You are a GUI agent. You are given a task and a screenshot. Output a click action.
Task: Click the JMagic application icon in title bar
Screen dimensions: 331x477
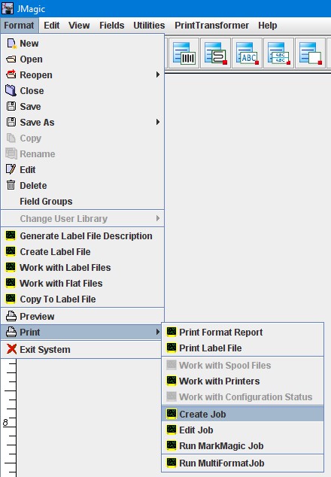8,8
